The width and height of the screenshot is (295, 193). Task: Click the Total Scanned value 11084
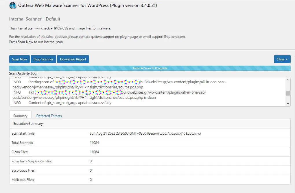(94, 142)
